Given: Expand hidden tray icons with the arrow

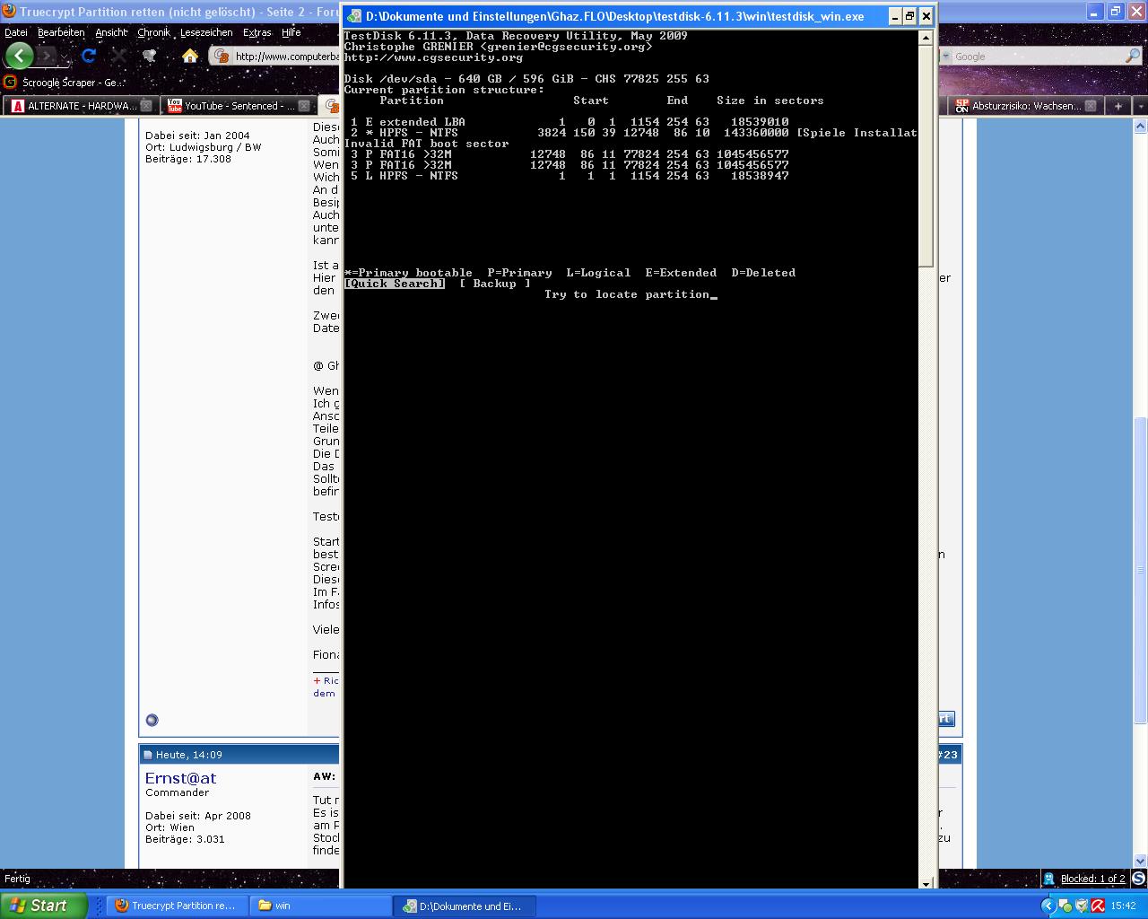Looking at the screenshot, I should [1048, 906].
